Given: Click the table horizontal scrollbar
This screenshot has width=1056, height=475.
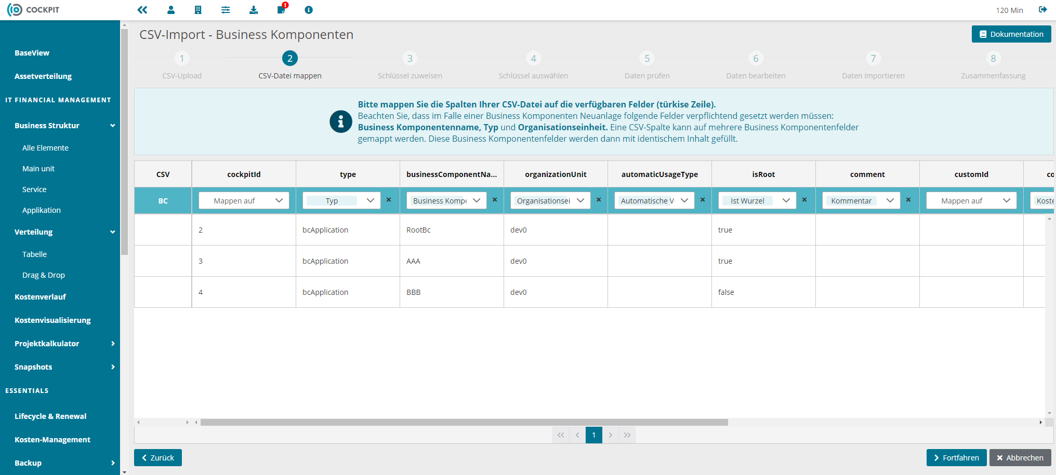Looking at the screenshot, I should [464, 423].
